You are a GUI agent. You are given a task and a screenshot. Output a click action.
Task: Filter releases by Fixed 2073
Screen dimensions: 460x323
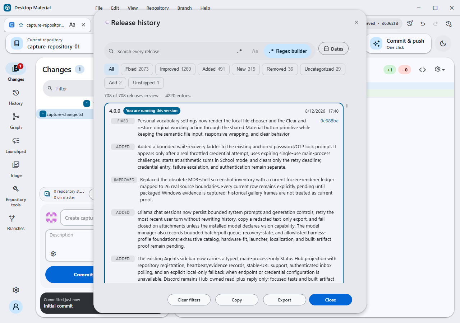point(137,69)
